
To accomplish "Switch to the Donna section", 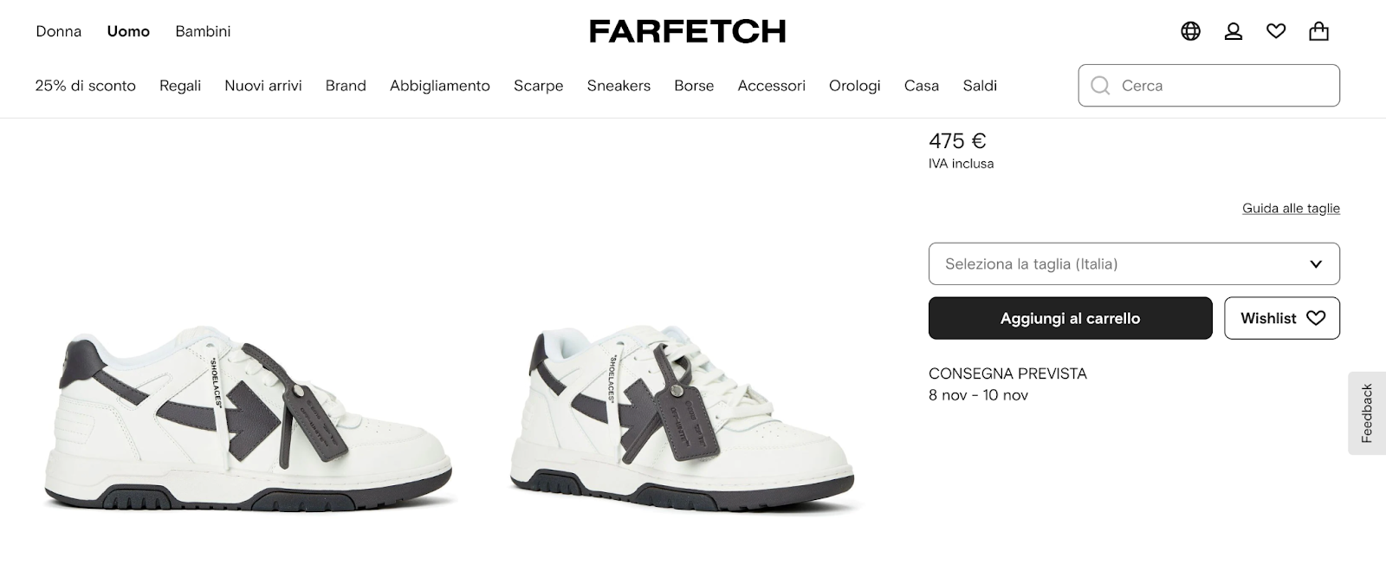I will [59, 31].
